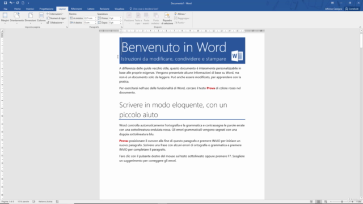
Task: Click the macro recording icon in the status bar
Action: (57, 202)
